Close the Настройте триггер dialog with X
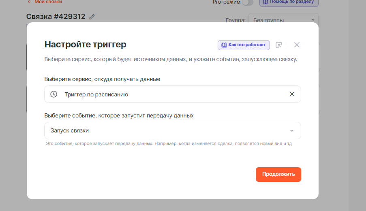The image size is (366, 211). coord(297,45)
